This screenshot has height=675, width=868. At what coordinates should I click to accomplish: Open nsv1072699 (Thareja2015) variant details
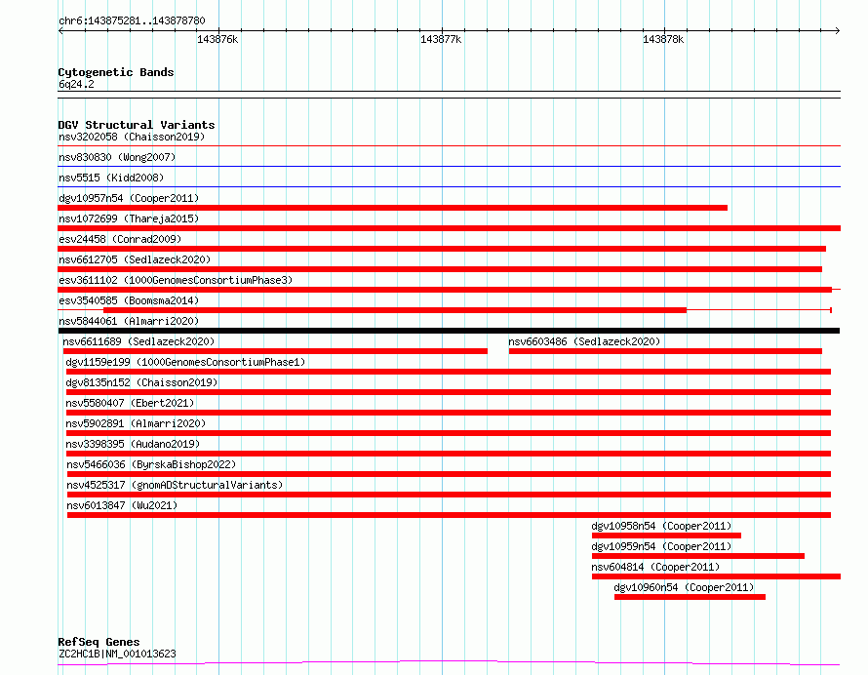(129, 218)
